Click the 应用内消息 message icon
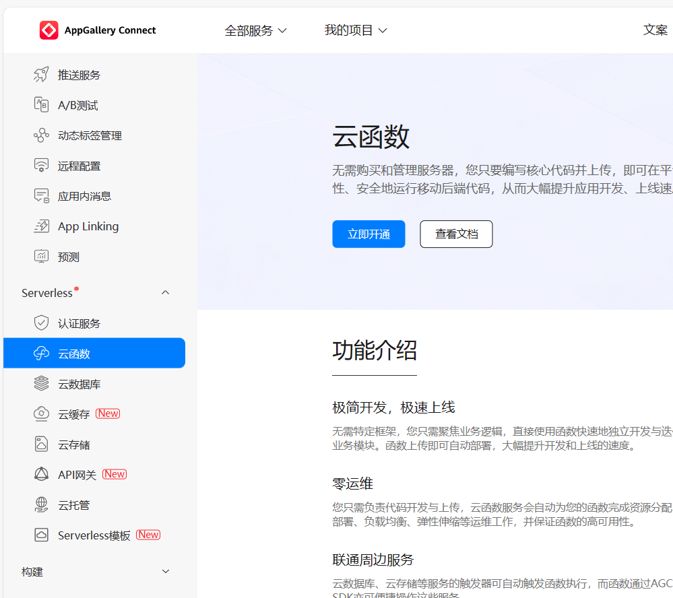 tap(41, 195)
